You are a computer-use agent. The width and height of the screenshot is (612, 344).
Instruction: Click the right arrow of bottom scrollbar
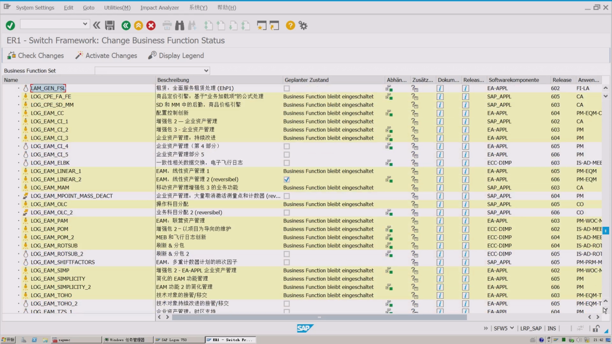[598, 317]
